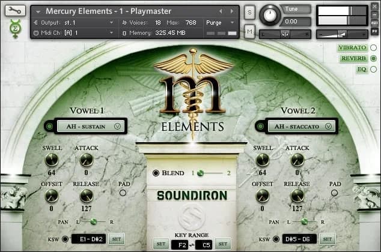Viewport: 381px width, 252px height.
Task: Click the Vowel 1 Swell knob
Action: point(52,160)
